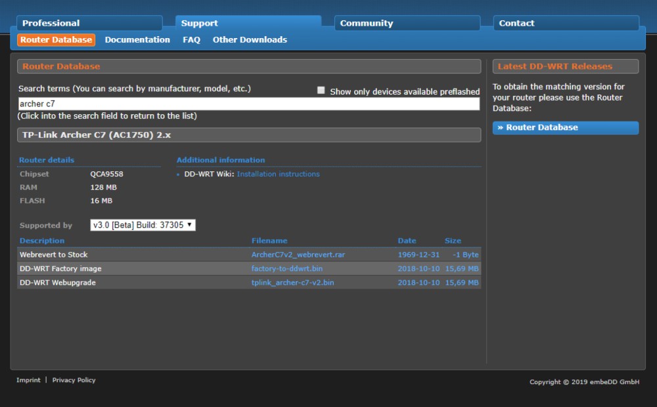Open the Community tab

coord(407,23)
